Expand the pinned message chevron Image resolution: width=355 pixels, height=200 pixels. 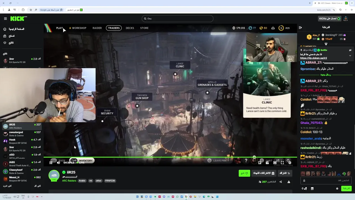(350, 56)
